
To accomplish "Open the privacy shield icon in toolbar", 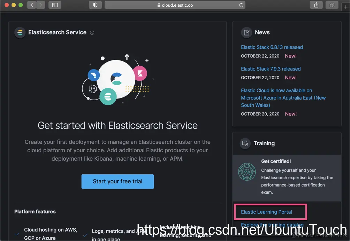I will point(95,5).
